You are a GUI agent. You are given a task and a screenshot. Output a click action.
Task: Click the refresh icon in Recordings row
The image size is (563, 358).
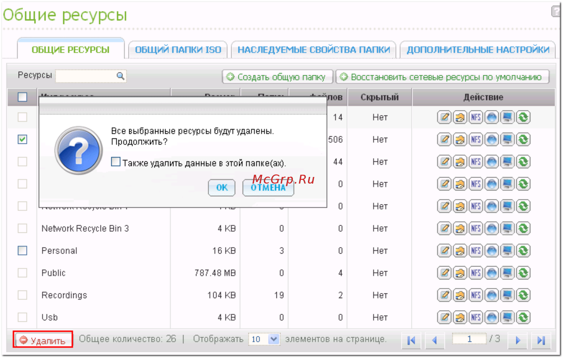(x=524, y=295)
